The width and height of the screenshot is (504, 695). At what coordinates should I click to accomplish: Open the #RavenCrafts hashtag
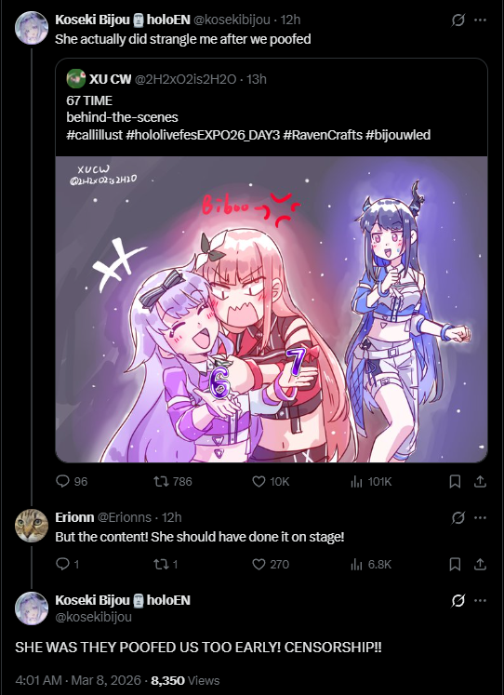323,135
